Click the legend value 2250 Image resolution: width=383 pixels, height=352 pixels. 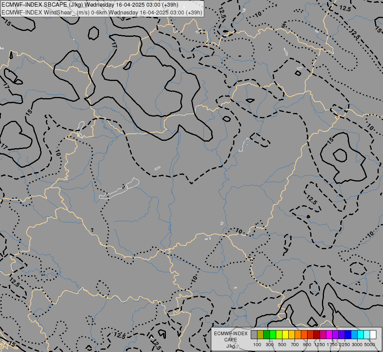pos(345,345)
